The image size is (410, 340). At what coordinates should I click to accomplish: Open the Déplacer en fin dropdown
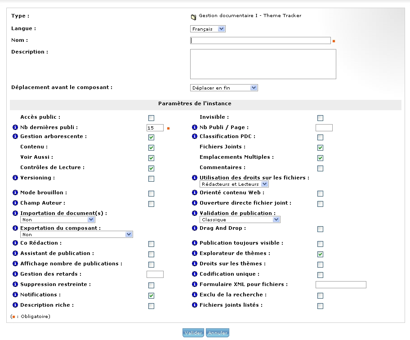pos(224,88)
